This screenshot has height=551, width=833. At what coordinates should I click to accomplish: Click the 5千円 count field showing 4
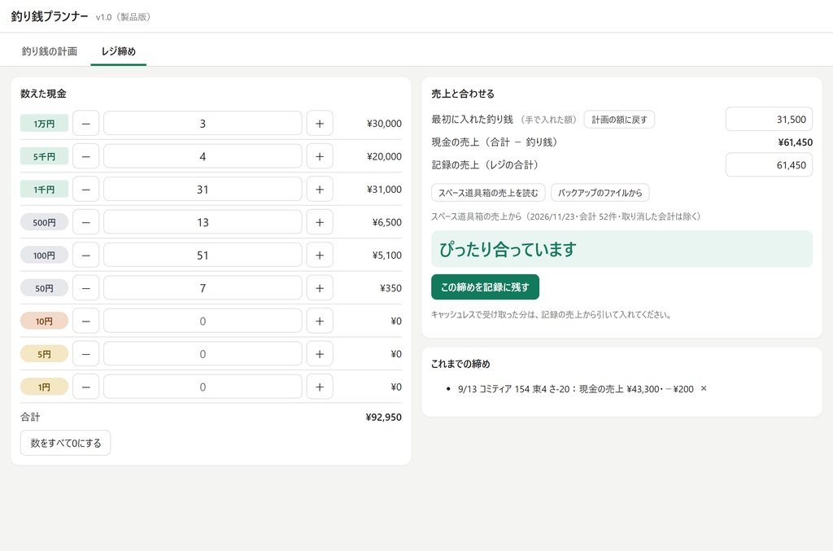coord(203,156)
